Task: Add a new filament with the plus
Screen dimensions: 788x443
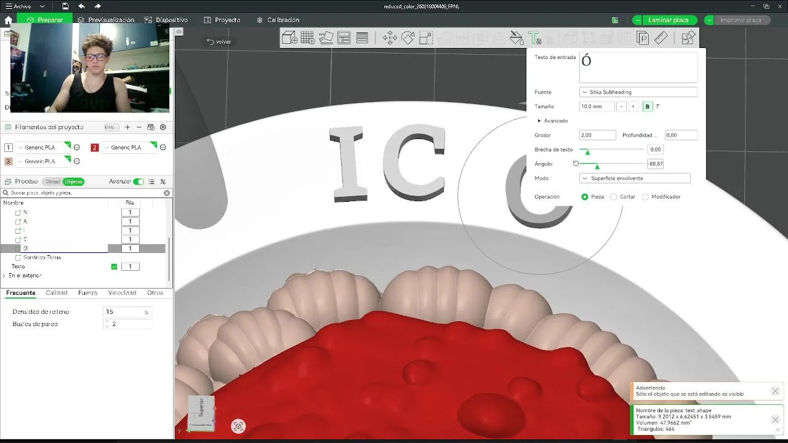Action: pos(127,127)
